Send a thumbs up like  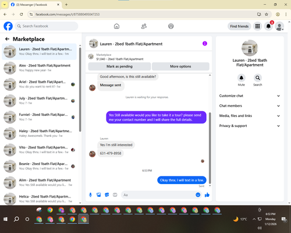point(207,195)
